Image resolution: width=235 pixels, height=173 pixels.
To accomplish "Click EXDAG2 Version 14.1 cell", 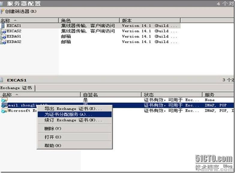I will tap(149, 42).
